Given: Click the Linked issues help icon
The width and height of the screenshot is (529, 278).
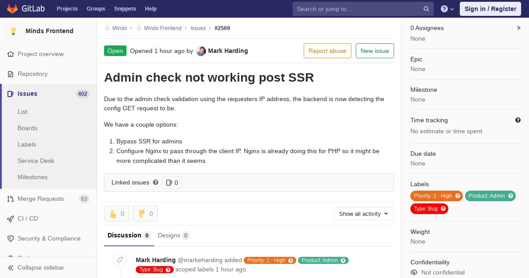Looking at the screenshot, I should 156,182.
